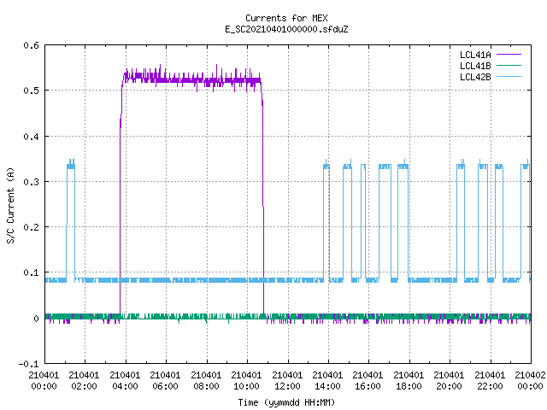Click the 210401 14:00 x-axis tick label
The width and height of the screenshot is (547, 410).
pyautogui.click(x=327, y=381)
